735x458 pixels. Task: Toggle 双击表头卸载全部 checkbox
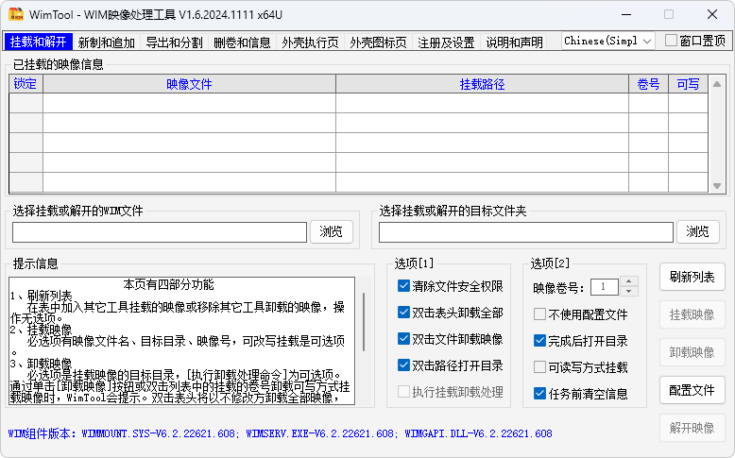click(451, 313)
